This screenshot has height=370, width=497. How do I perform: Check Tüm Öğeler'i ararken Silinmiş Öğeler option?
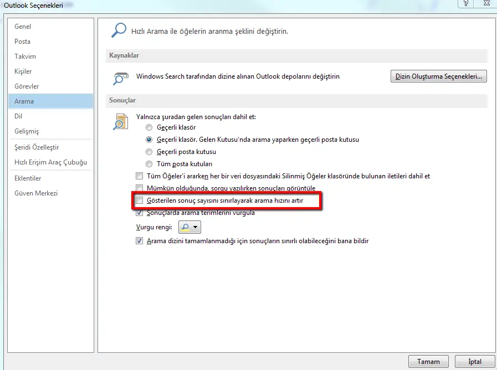click(x=140, y=176)
